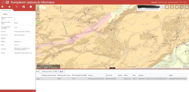The image size is (189, 92).
Task: Zoom out the map with minus button
Action: coord(38,10)
